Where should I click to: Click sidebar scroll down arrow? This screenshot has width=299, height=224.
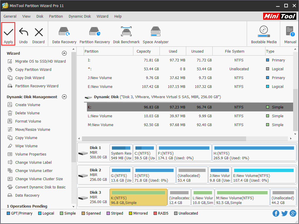pyautogui.click(x=74, y=206)
